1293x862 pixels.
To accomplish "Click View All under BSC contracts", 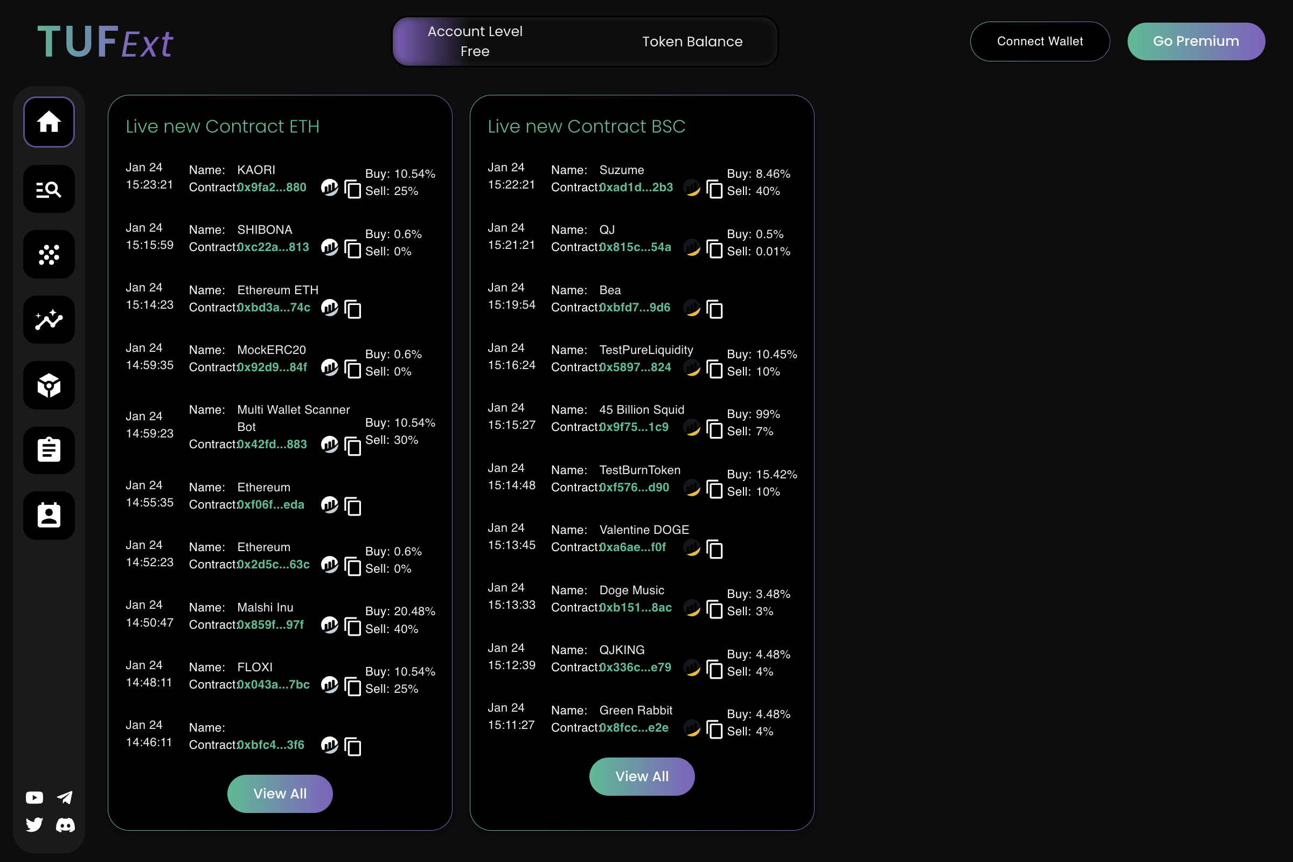I will (x=642, y=776).
